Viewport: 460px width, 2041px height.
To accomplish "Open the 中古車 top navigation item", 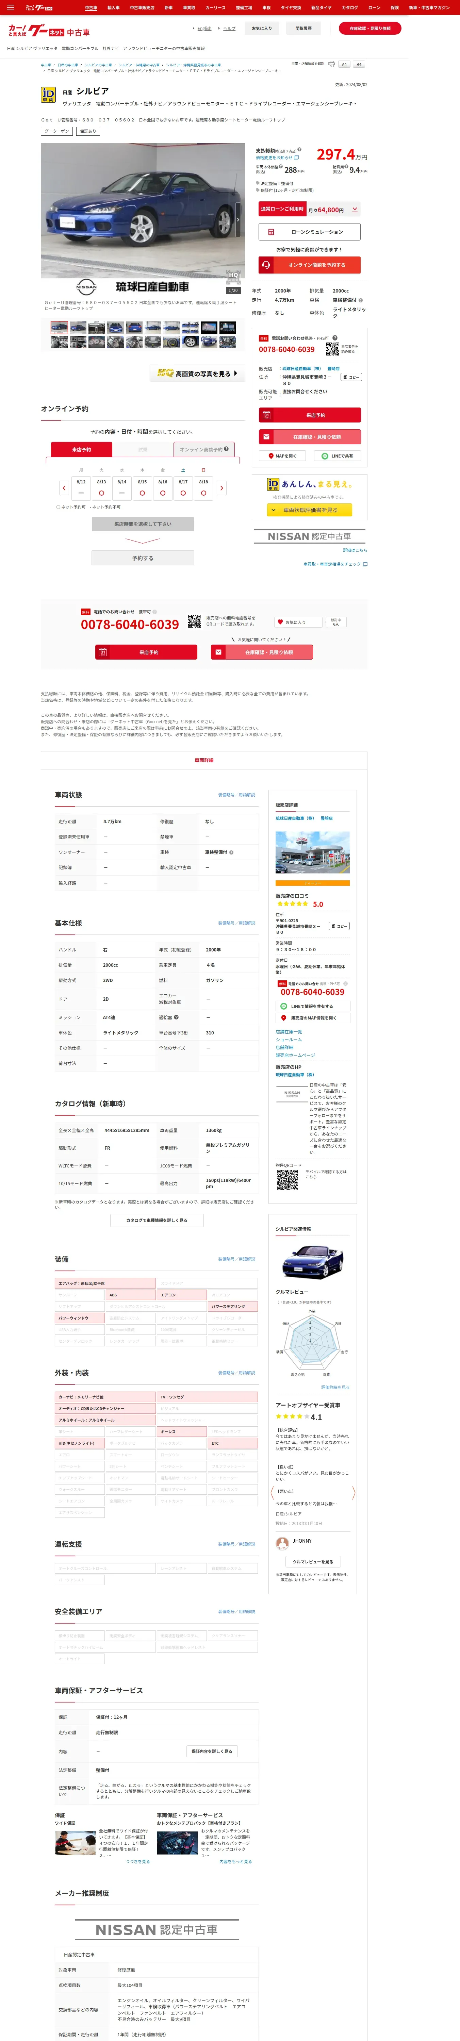I will tap(91, 8).
